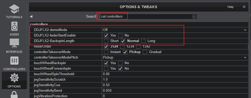251x98 pixels.
Task: Check No for DDJFLX2-faderStartEnable
Action: click(120, 35)
